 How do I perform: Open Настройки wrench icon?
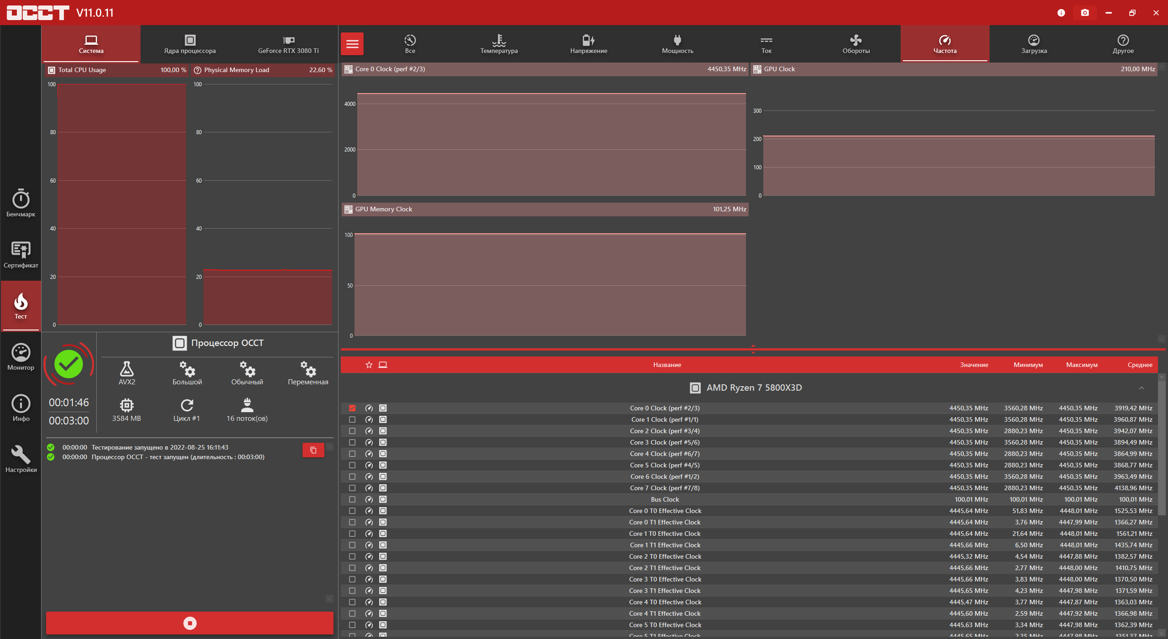click(21, 459)
